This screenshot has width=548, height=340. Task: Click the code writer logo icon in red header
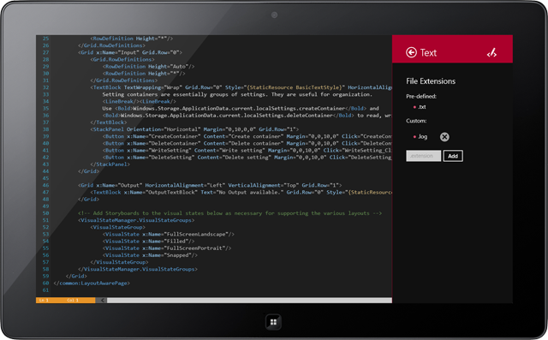(491, 53)
